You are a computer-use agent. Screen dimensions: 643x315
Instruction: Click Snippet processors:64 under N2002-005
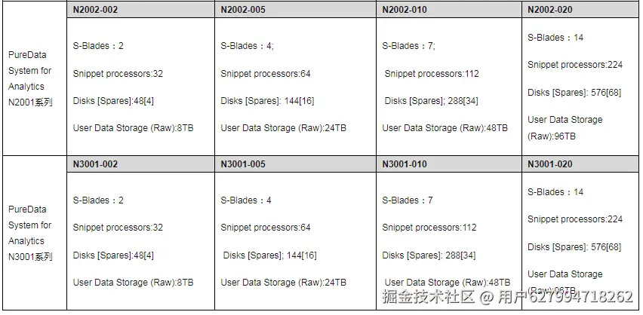coord(266,74)
